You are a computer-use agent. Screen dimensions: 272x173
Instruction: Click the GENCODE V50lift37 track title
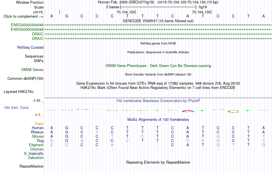[158, 21]
